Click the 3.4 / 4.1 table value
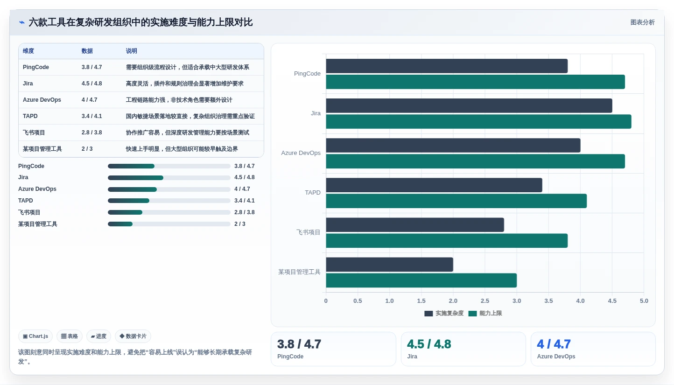 point(92,116)
